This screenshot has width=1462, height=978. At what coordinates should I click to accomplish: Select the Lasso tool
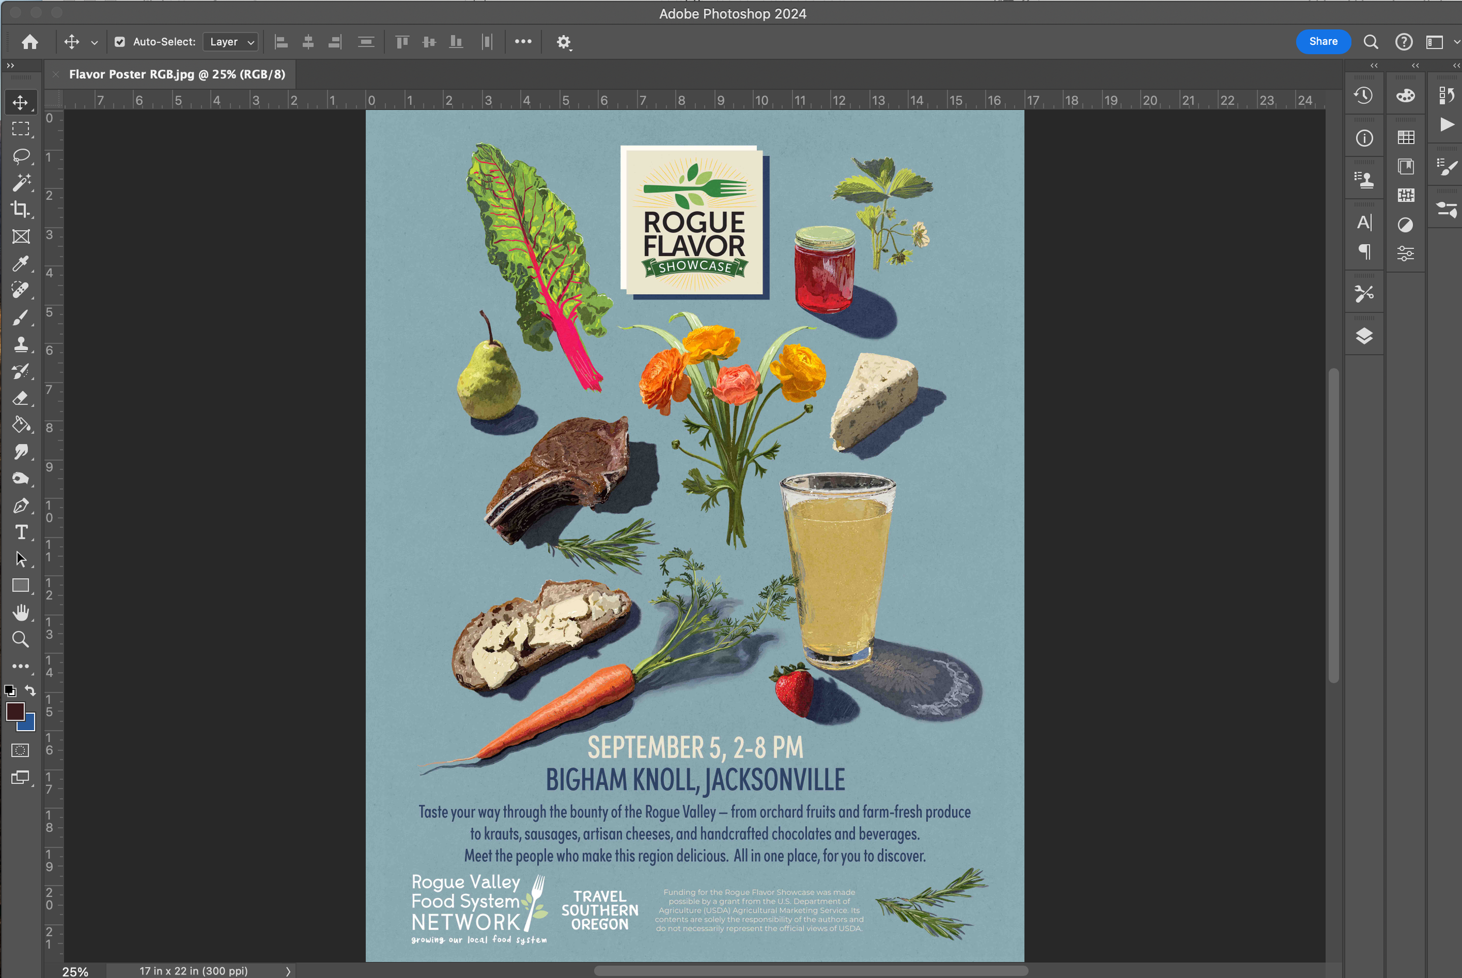coord(20,156)
